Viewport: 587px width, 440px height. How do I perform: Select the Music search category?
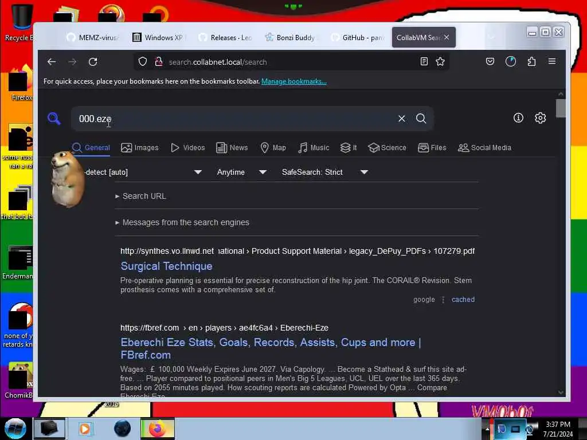coord(314,148)
